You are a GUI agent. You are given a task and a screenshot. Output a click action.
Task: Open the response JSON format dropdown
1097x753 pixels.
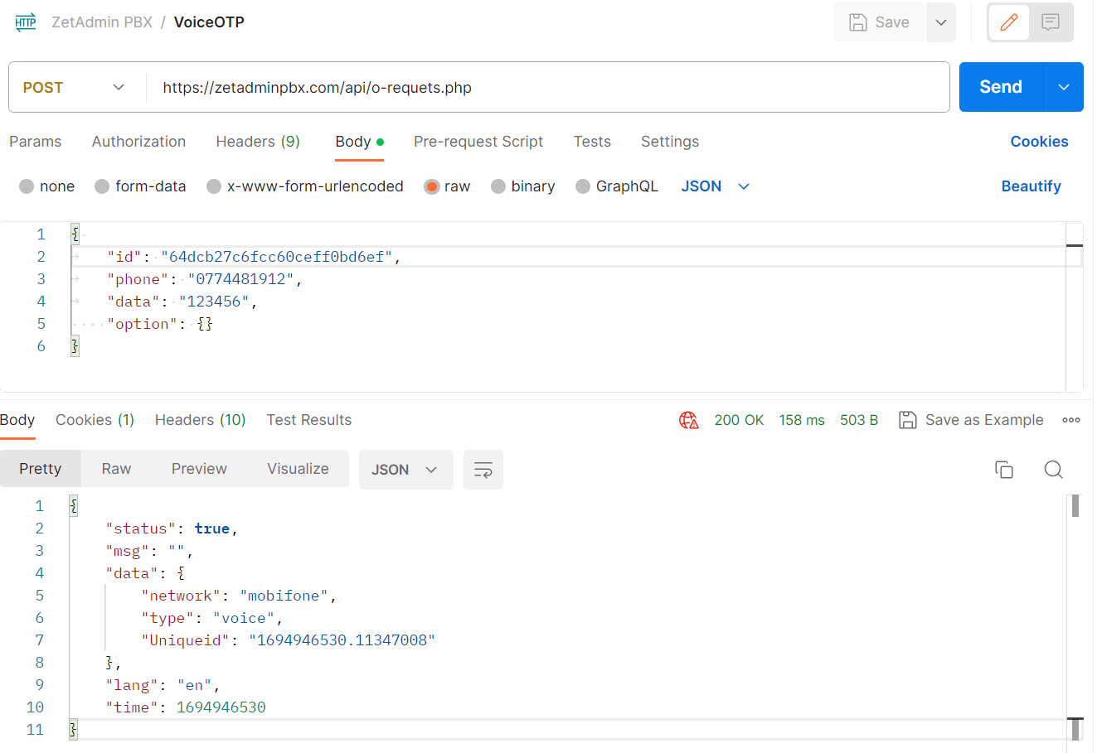click(x=405, y=470)
